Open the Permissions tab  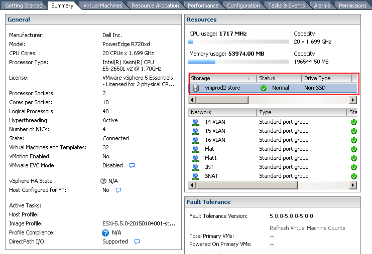(352, 5)
